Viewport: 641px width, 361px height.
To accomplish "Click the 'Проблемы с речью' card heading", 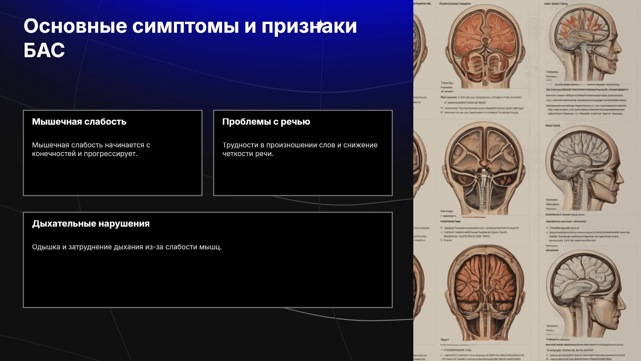I will click(x=266, y=122).
